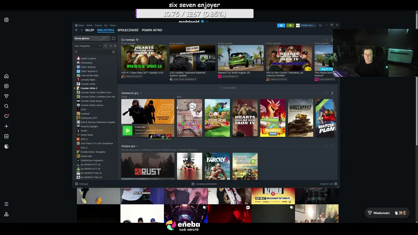Go back with Steam's back arrow
Screen dimensions: 418x235
[76, 30]
